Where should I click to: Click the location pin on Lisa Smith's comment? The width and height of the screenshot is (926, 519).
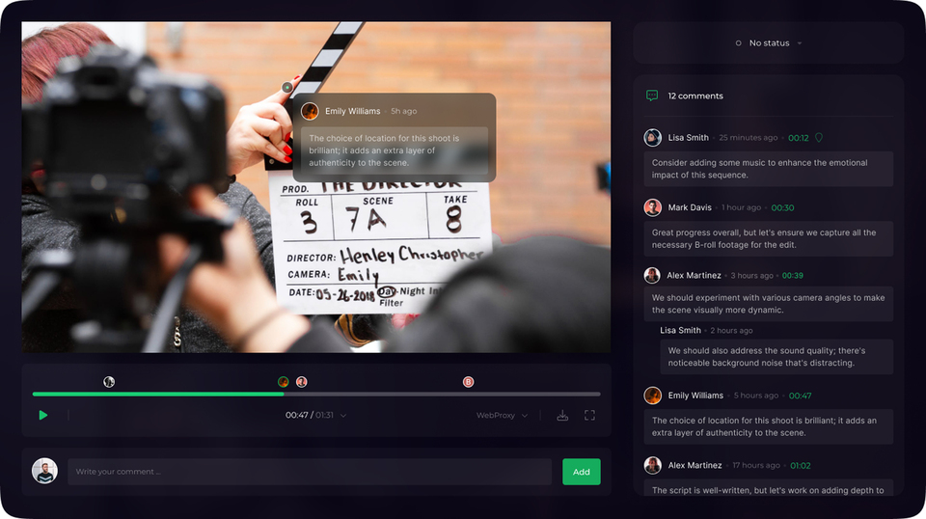(x=819, y=138)
